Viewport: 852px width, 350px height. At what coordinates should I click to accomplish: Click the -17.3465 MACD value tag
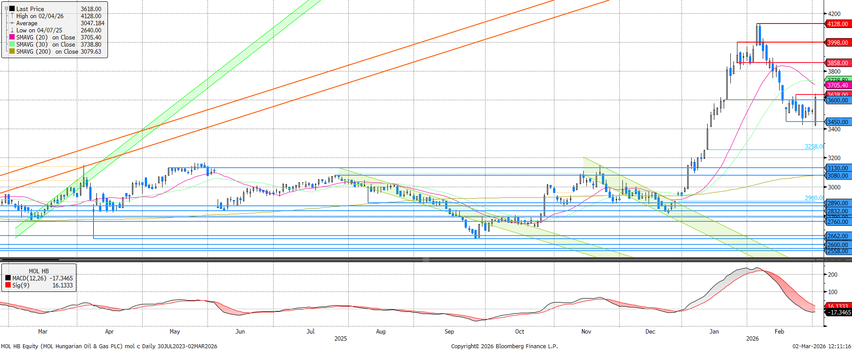click(839, 312)
